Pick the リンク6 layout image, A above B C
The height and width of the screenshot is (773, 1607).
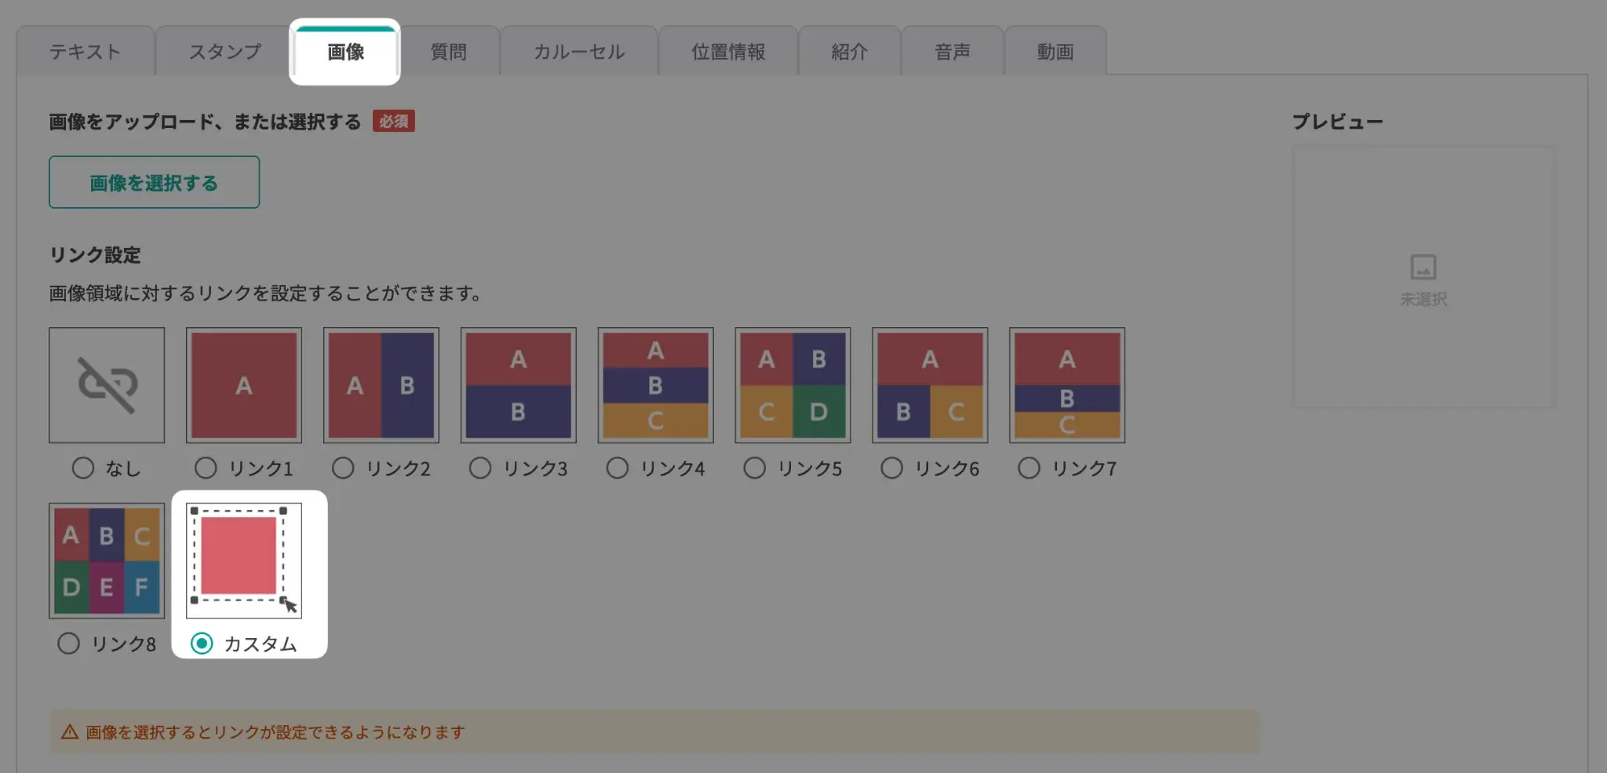pos(930,385)
